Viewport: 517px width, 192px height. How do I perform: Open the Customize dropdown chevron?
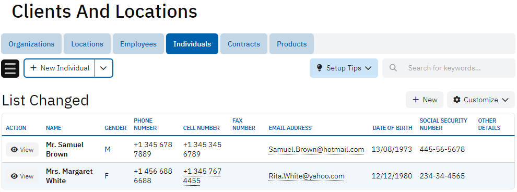pos(505,100)
